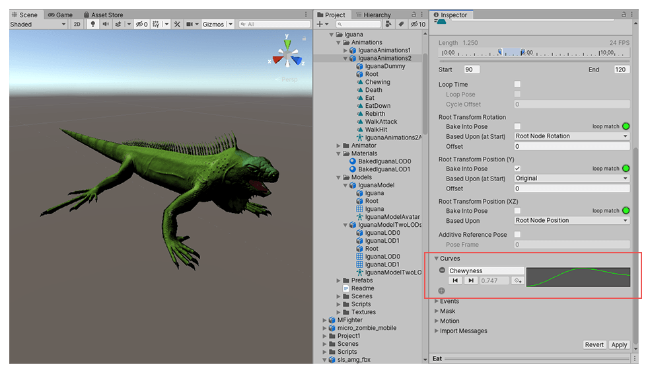Select the Chewing animation clip

coord(377,82)
